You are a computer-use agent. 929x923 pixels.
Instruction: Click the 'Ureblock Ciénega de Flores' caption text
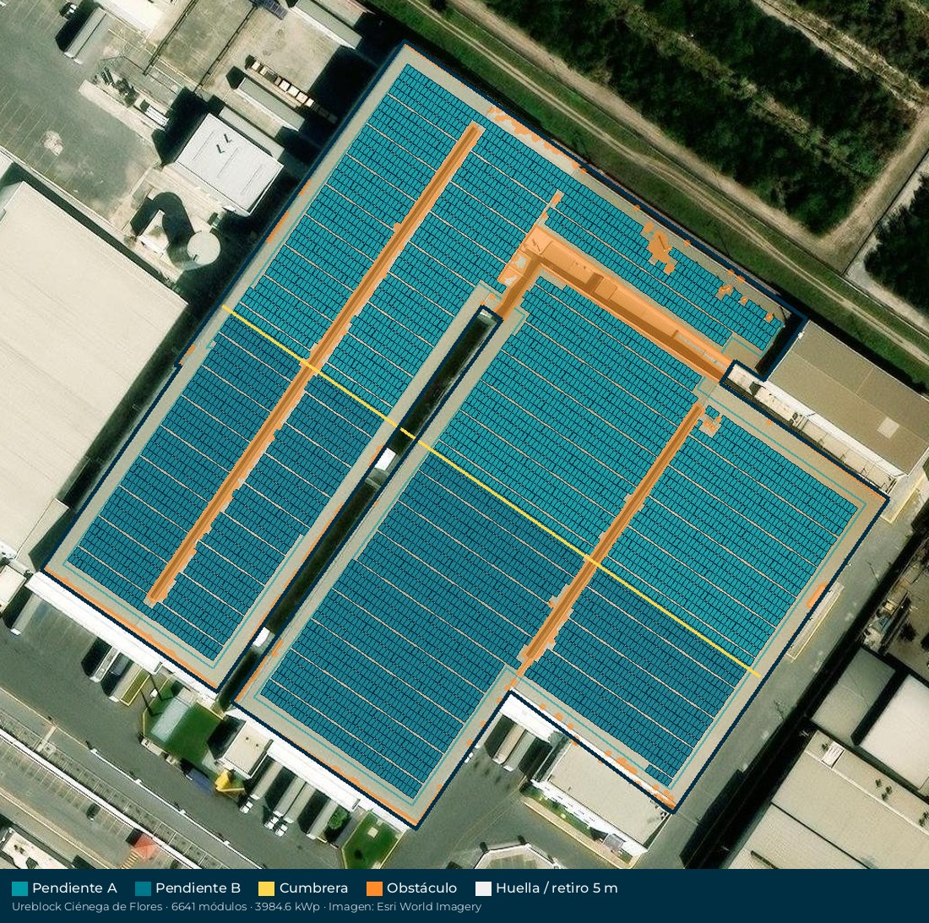(x=87, y=906)
